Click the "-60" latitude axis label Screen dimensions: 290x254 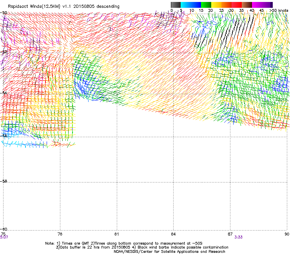(x=4, y=229)
